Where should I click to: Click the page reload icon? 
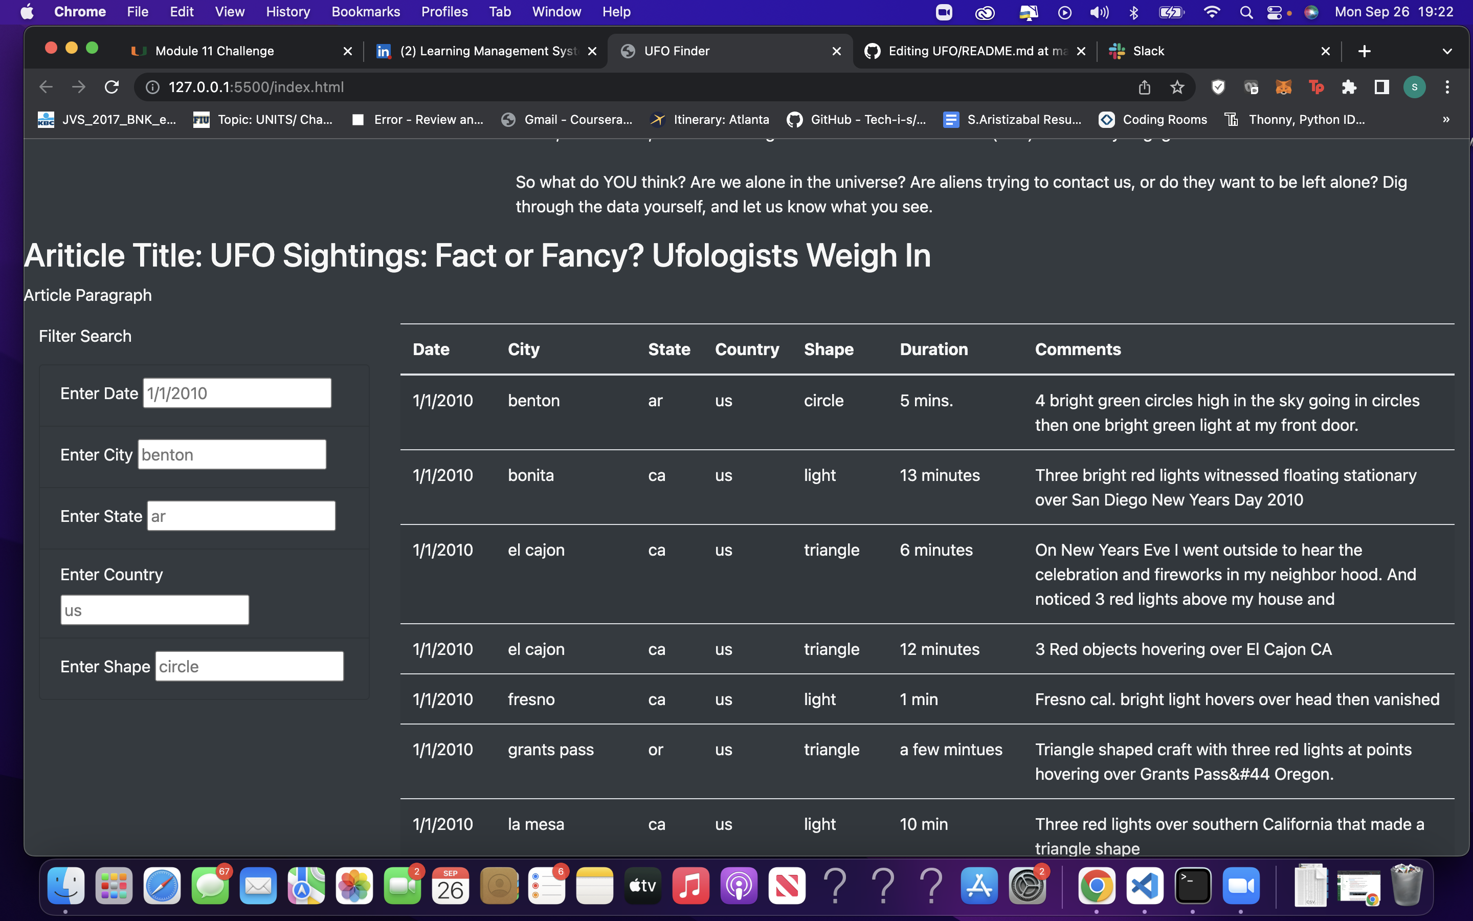tap(111, 87)
